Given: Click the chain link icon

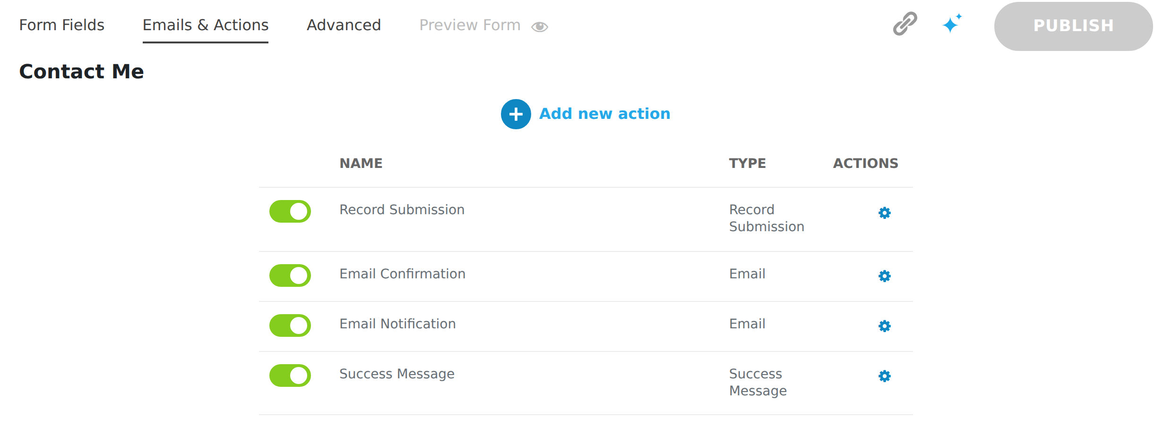Looking at the screenshot, I should pyautogui.click(x=905, y=24).
